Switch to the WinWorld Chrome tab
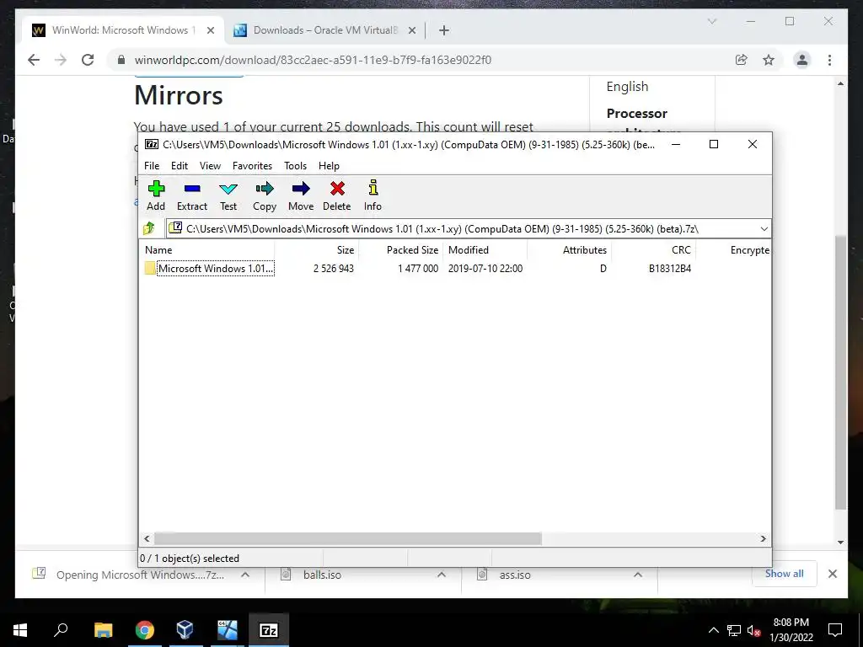 pos(123,30)
